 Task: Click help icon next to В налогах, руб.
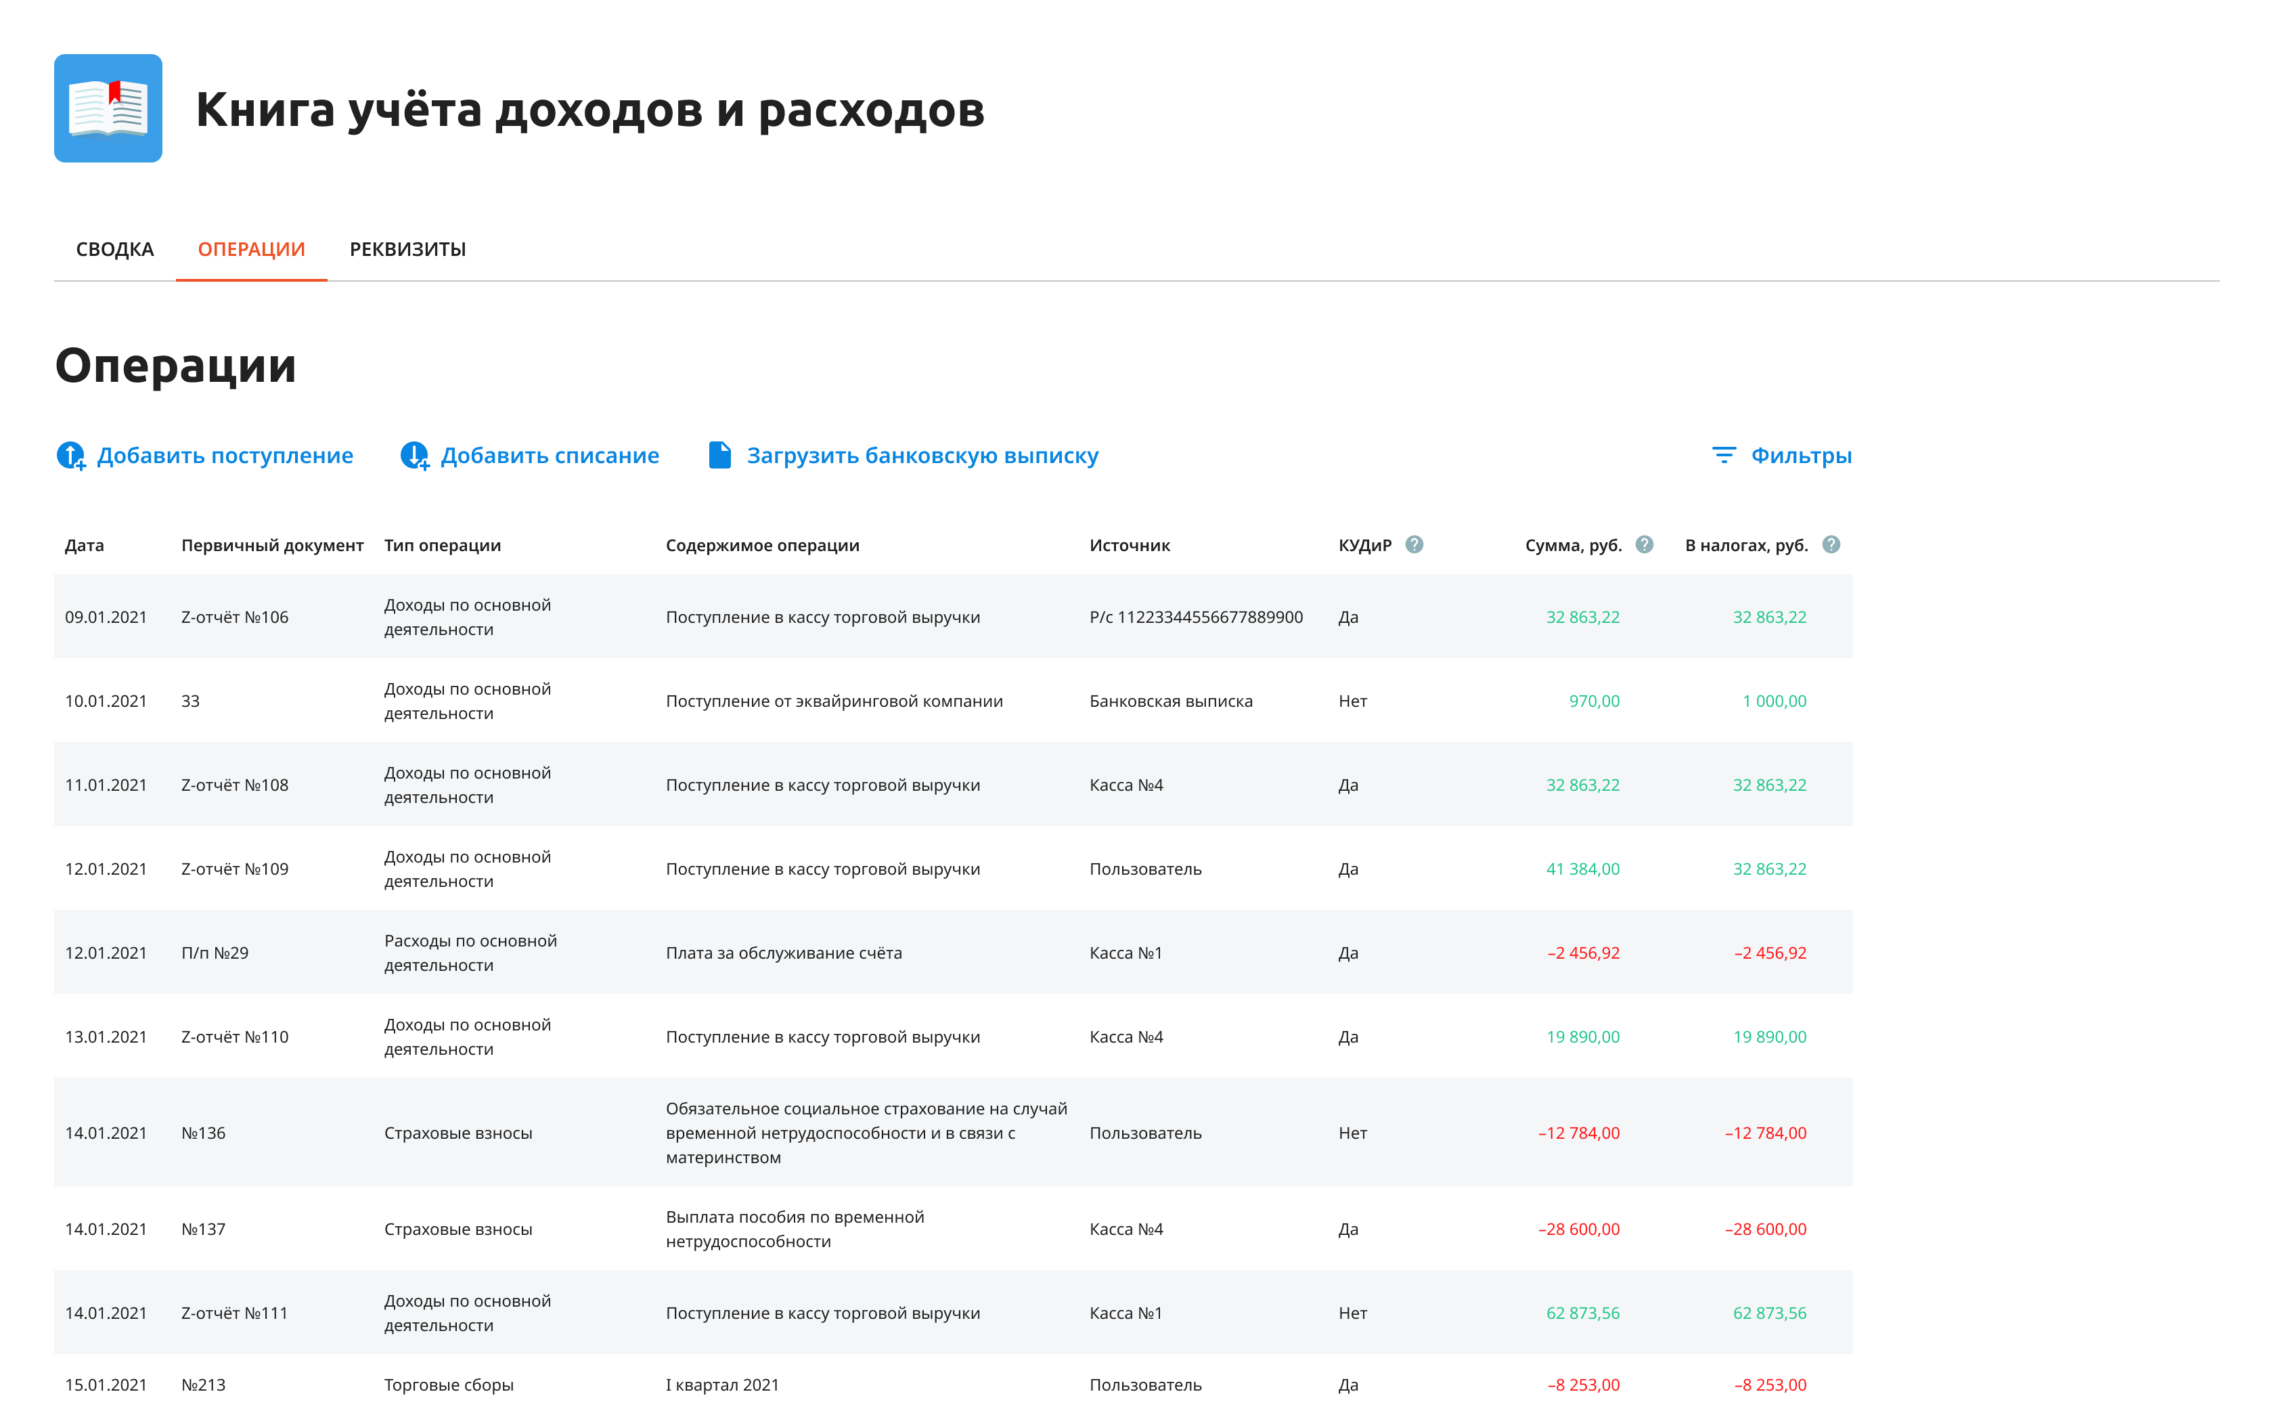(1831, 544)
